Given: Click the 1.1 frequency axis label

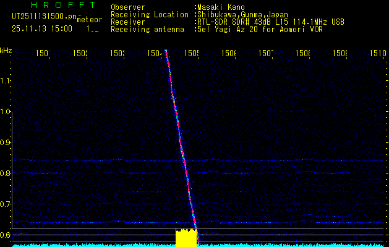Looking at the screenshot, I should (x=6, y=80).
